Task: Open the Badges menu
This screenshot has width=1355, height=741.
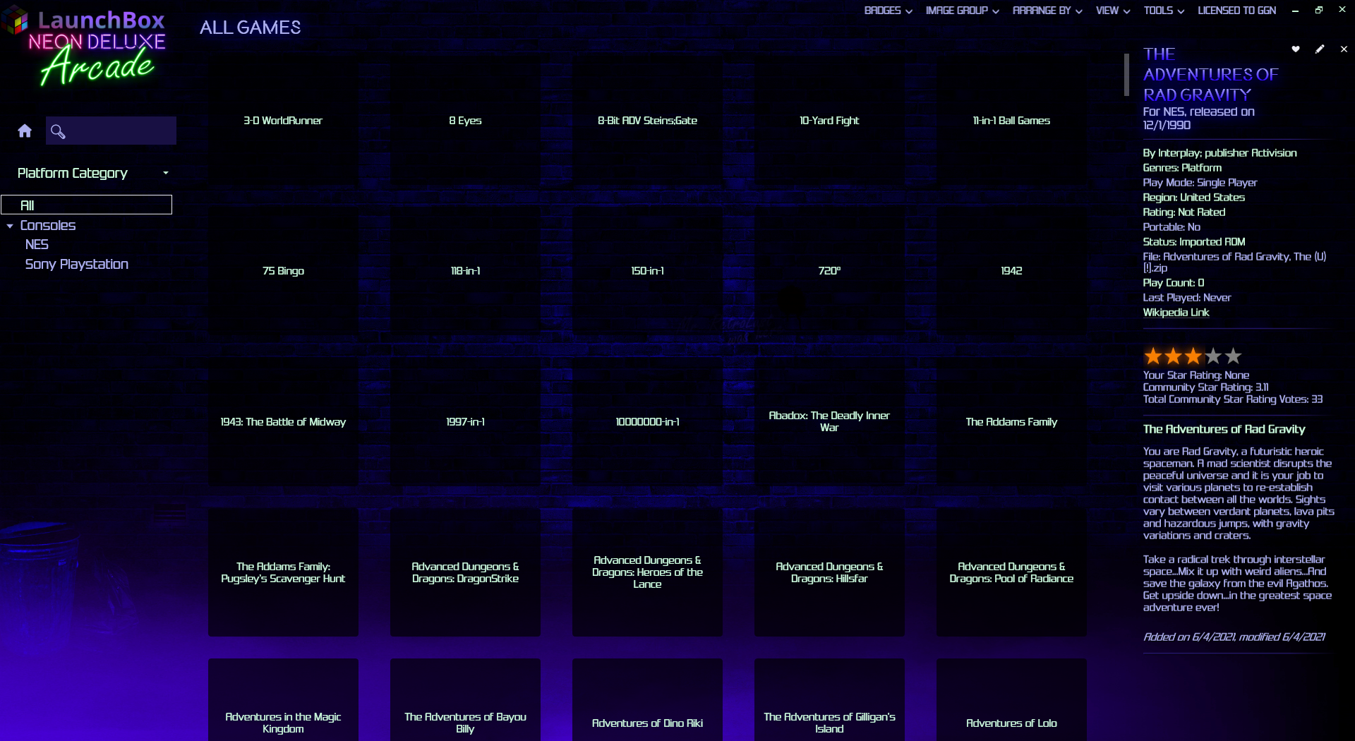Action: [x=888, y=11]
